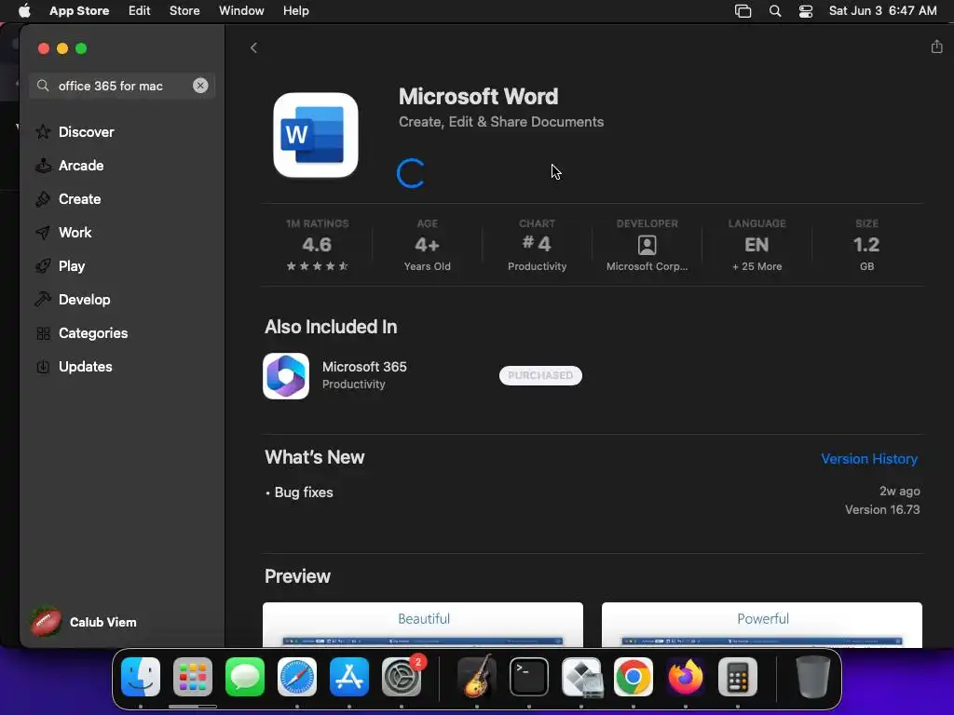This screenshot has height=715, width=954.
Task: Click the Microsoft Corp developer icon
Action: [647, 245]
